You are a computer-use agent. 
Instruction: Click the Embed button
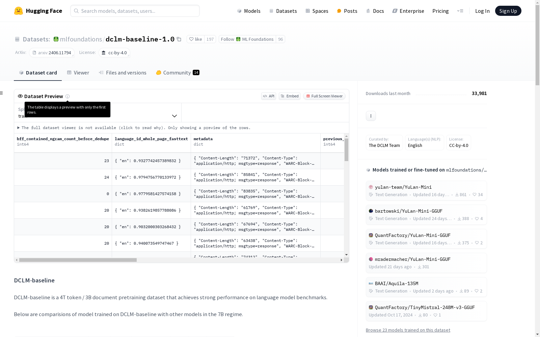tap(290, 96)
